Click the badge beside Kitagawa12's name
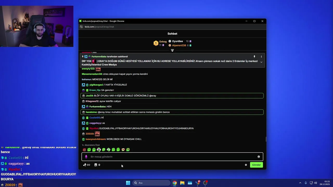The height and width of the screenshot is (187, 333). [83, 101]
